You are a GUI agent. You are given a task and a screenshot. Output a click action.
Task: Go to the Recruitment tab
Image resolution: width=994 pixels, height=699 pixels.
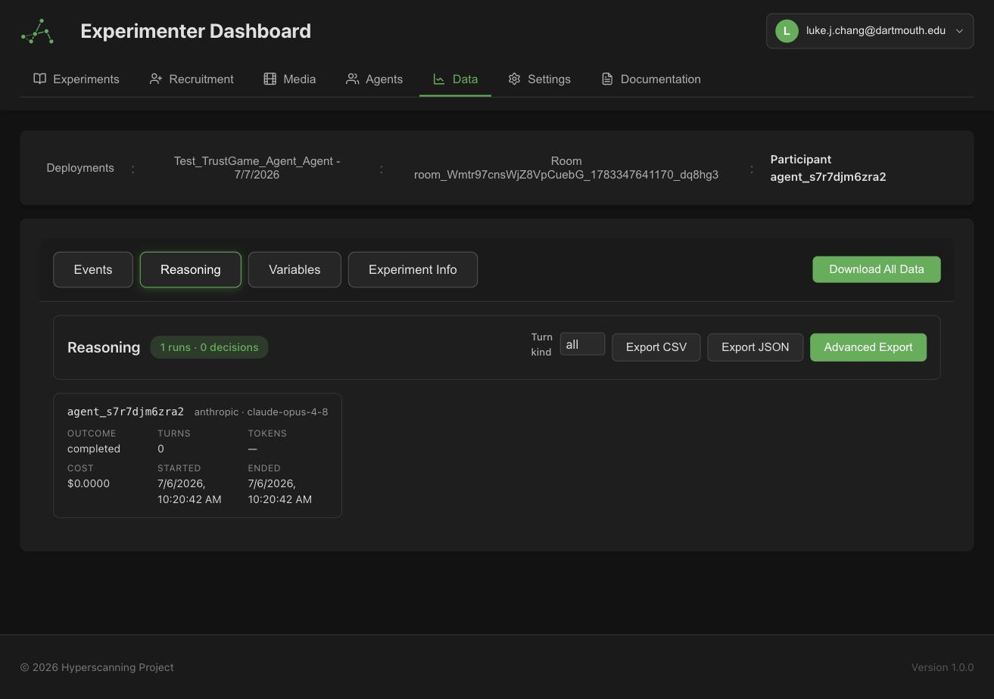pos(192,79)
